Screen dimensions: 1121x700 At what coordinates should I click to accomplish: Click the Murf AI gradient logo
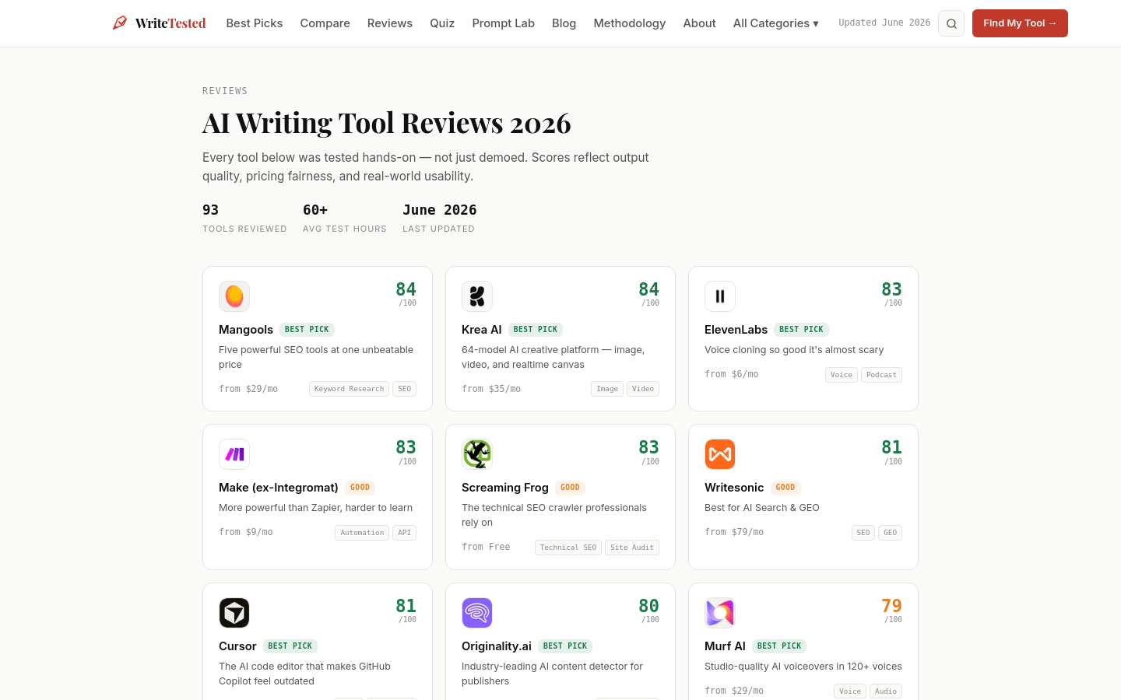720,613
